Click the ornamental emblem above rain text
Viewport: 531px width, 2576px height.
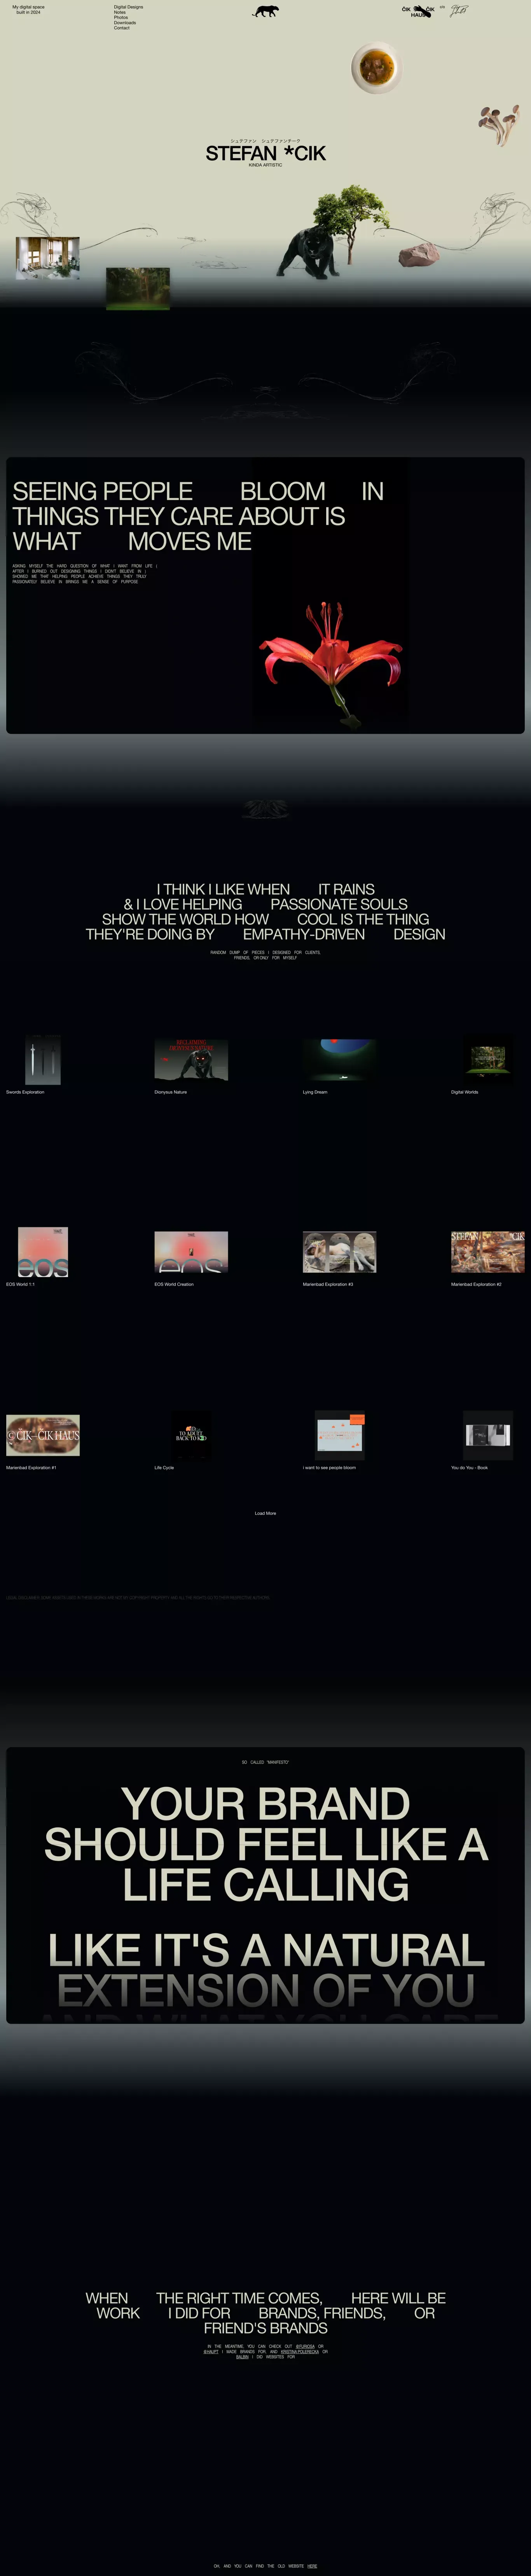pyautogui.click(x=265, y=809)
